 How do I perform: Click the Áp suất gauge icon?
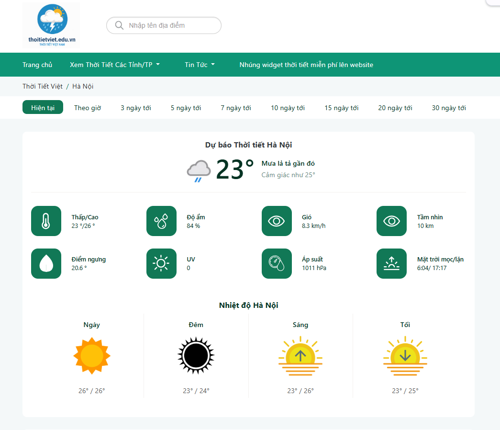click(x=277, y=263)
